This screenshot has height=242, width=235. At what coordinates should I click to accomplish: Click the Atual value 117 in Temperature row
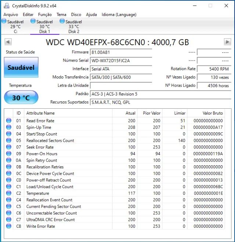click(x=131, y=193)
